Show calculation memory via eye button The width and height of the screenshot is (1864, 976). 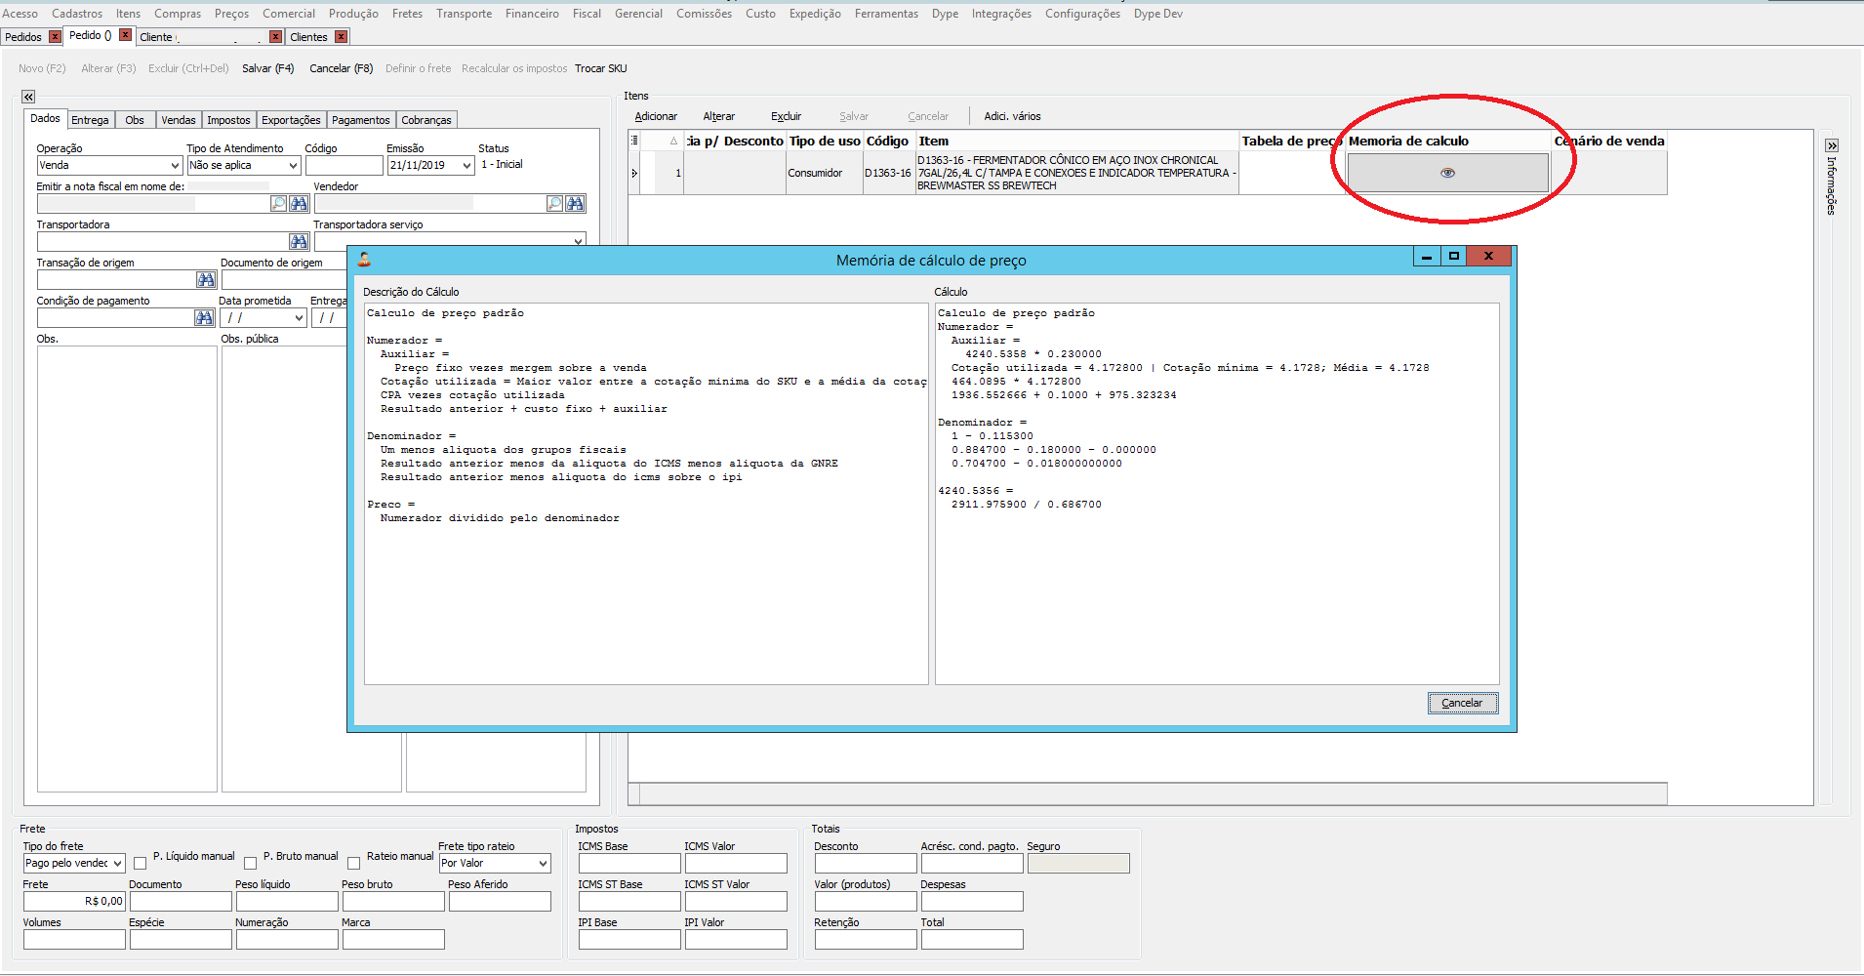point(1447,173)
